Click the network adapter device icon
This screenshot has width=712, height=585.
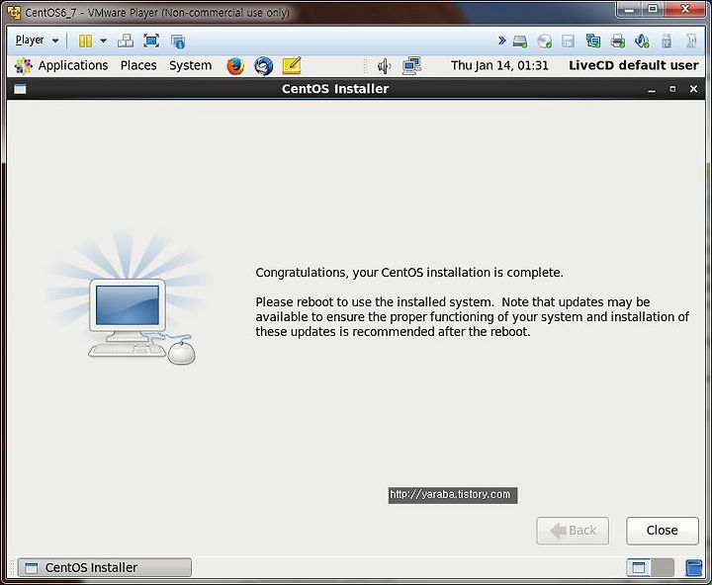click(x=593, y=41)
